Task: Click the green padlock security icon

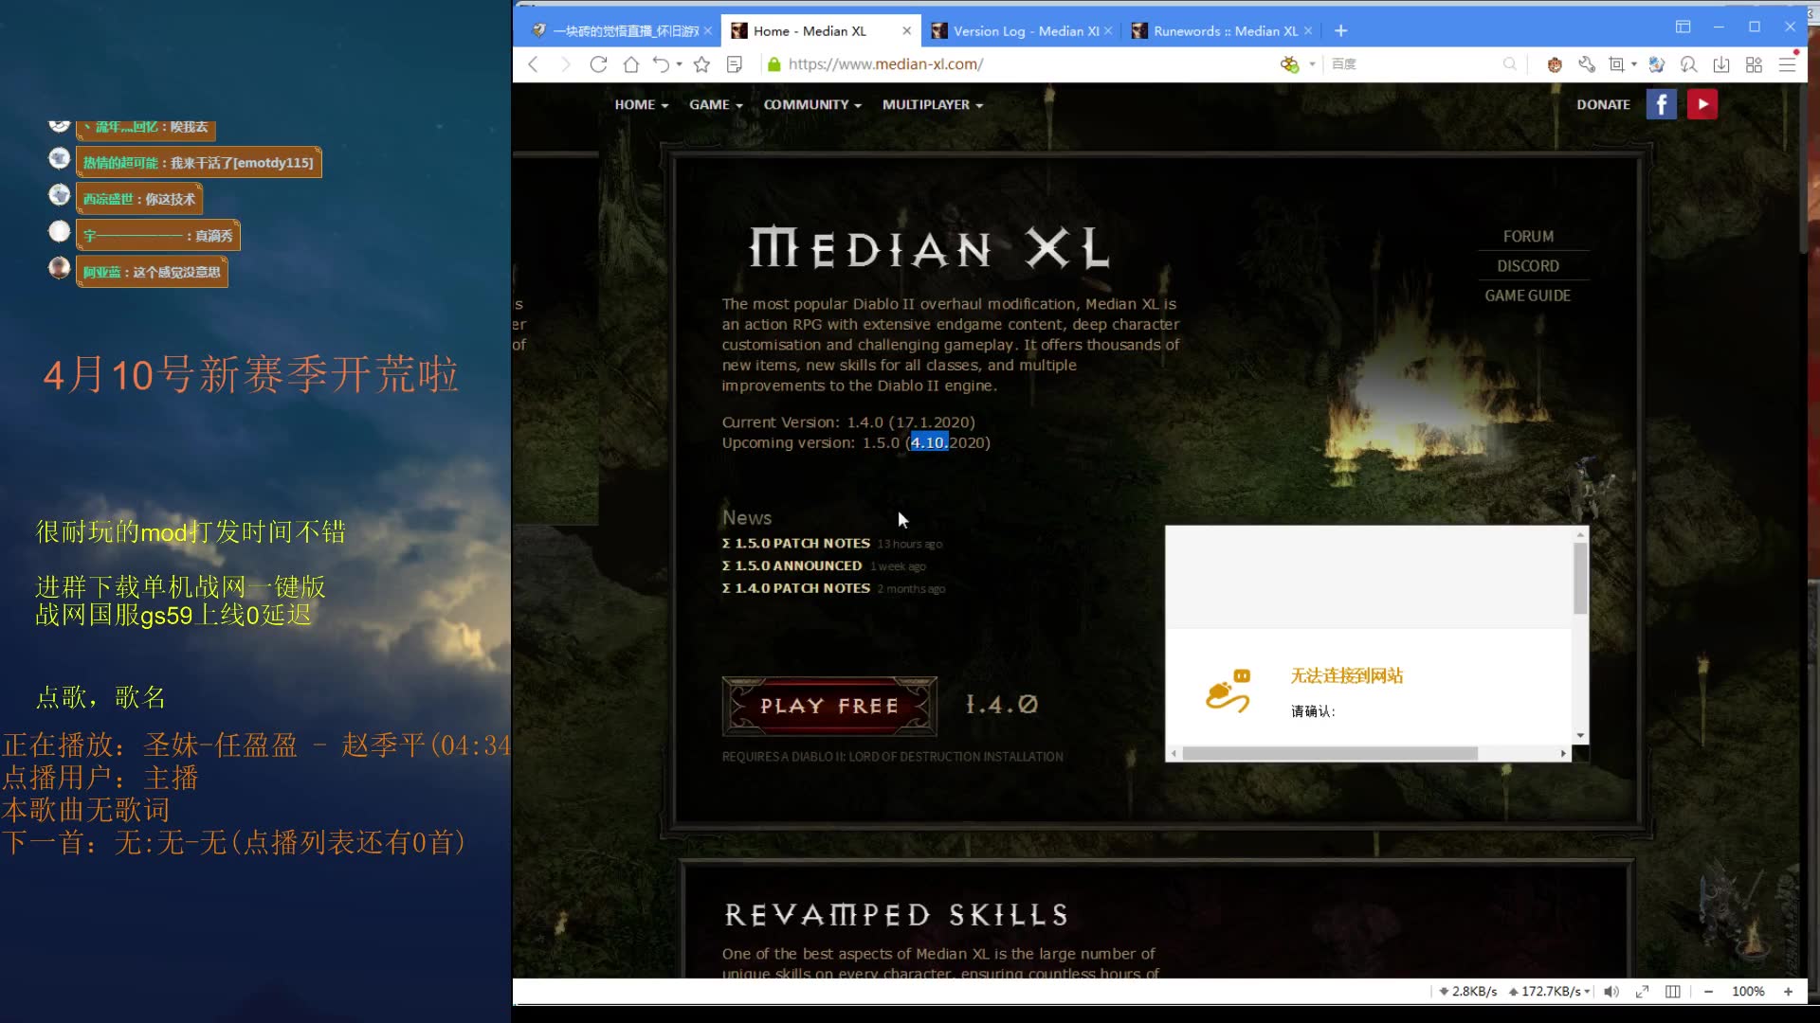Action: click(773, 64)
